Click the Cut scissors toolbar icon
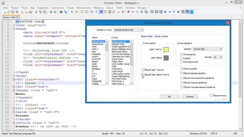The image size is (244, 137). click(36, 12)
